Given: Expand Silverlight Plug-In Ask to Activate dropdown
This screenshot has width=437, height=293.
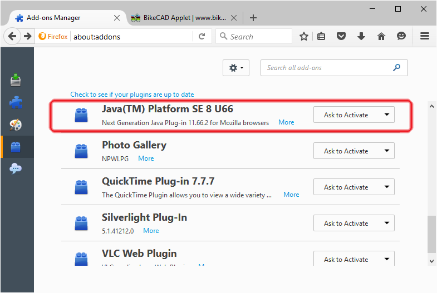Looking at the screenshot, I should pos(354,223).
